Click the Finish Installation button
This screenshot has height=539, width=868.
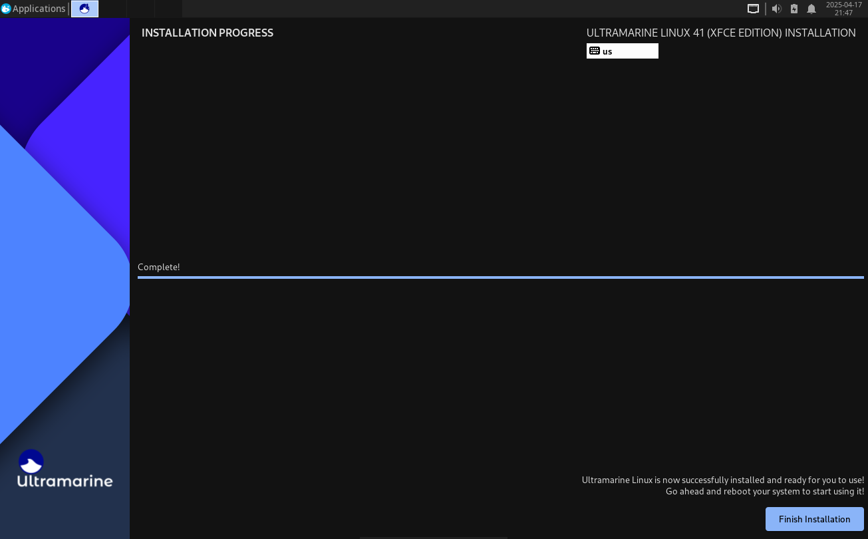(814, 519)
